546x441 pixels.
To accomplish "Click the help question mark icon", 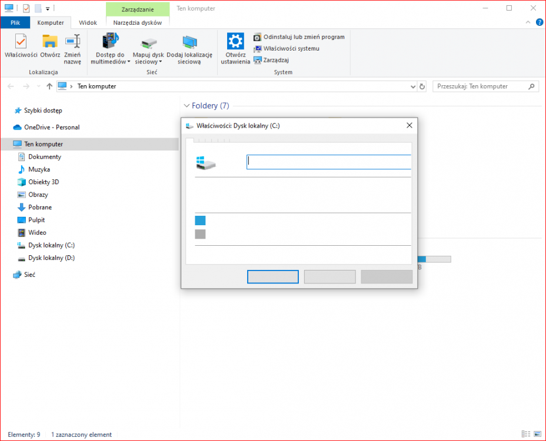I will [x=539, y=22].
